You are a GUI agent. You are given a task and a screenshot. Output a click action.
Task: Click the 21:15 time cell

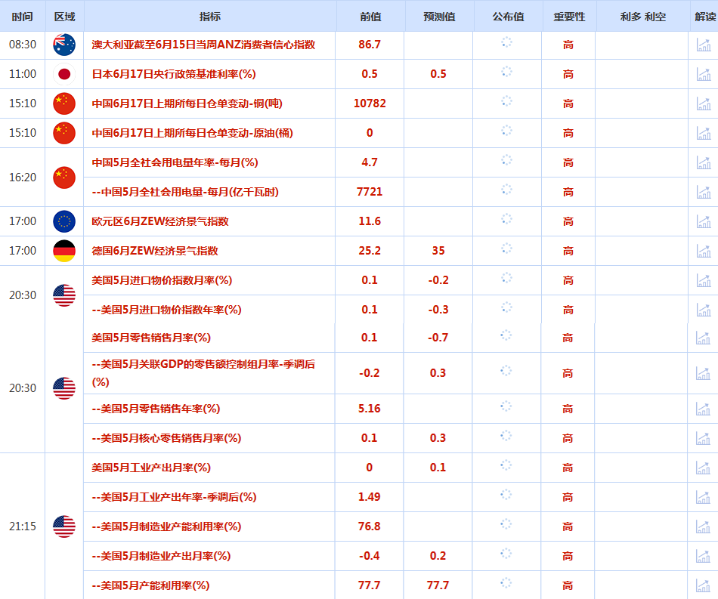(23, 526)
